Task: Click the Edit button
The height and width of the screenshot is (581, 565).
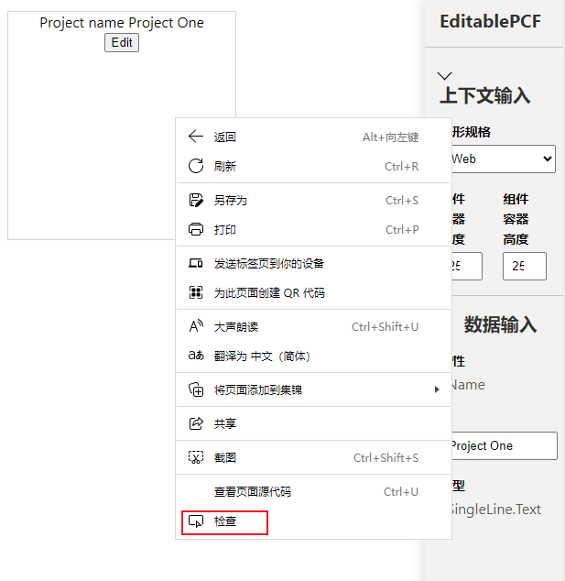Action: coord(122,42)
